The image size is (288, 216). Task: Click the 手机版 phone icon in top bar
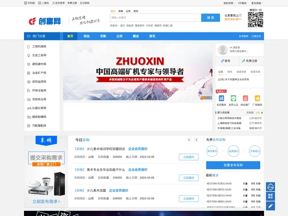point(26,3)
